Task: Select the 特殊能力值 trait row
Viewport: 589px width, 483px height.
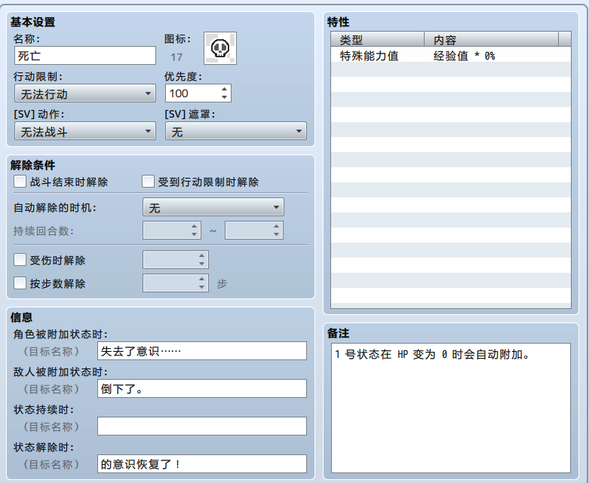Action: 451,56
